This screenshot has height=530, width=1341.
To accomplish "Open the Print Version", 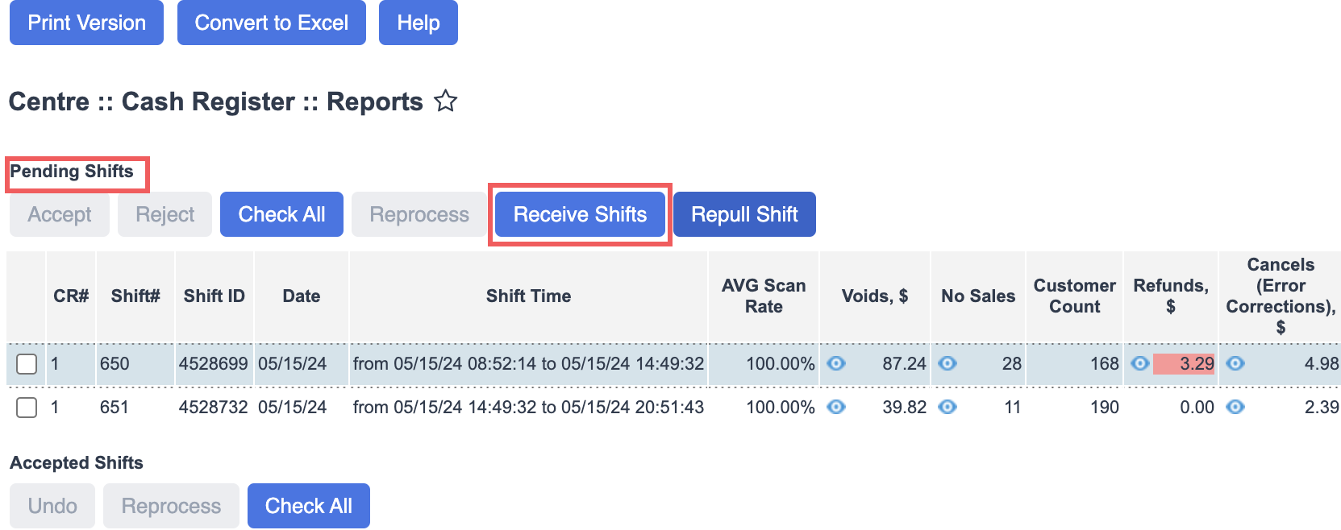I will 86,23.
